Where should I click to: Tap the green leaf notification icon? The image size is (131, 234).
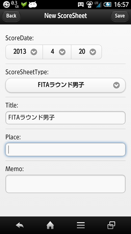click(24, 5)
